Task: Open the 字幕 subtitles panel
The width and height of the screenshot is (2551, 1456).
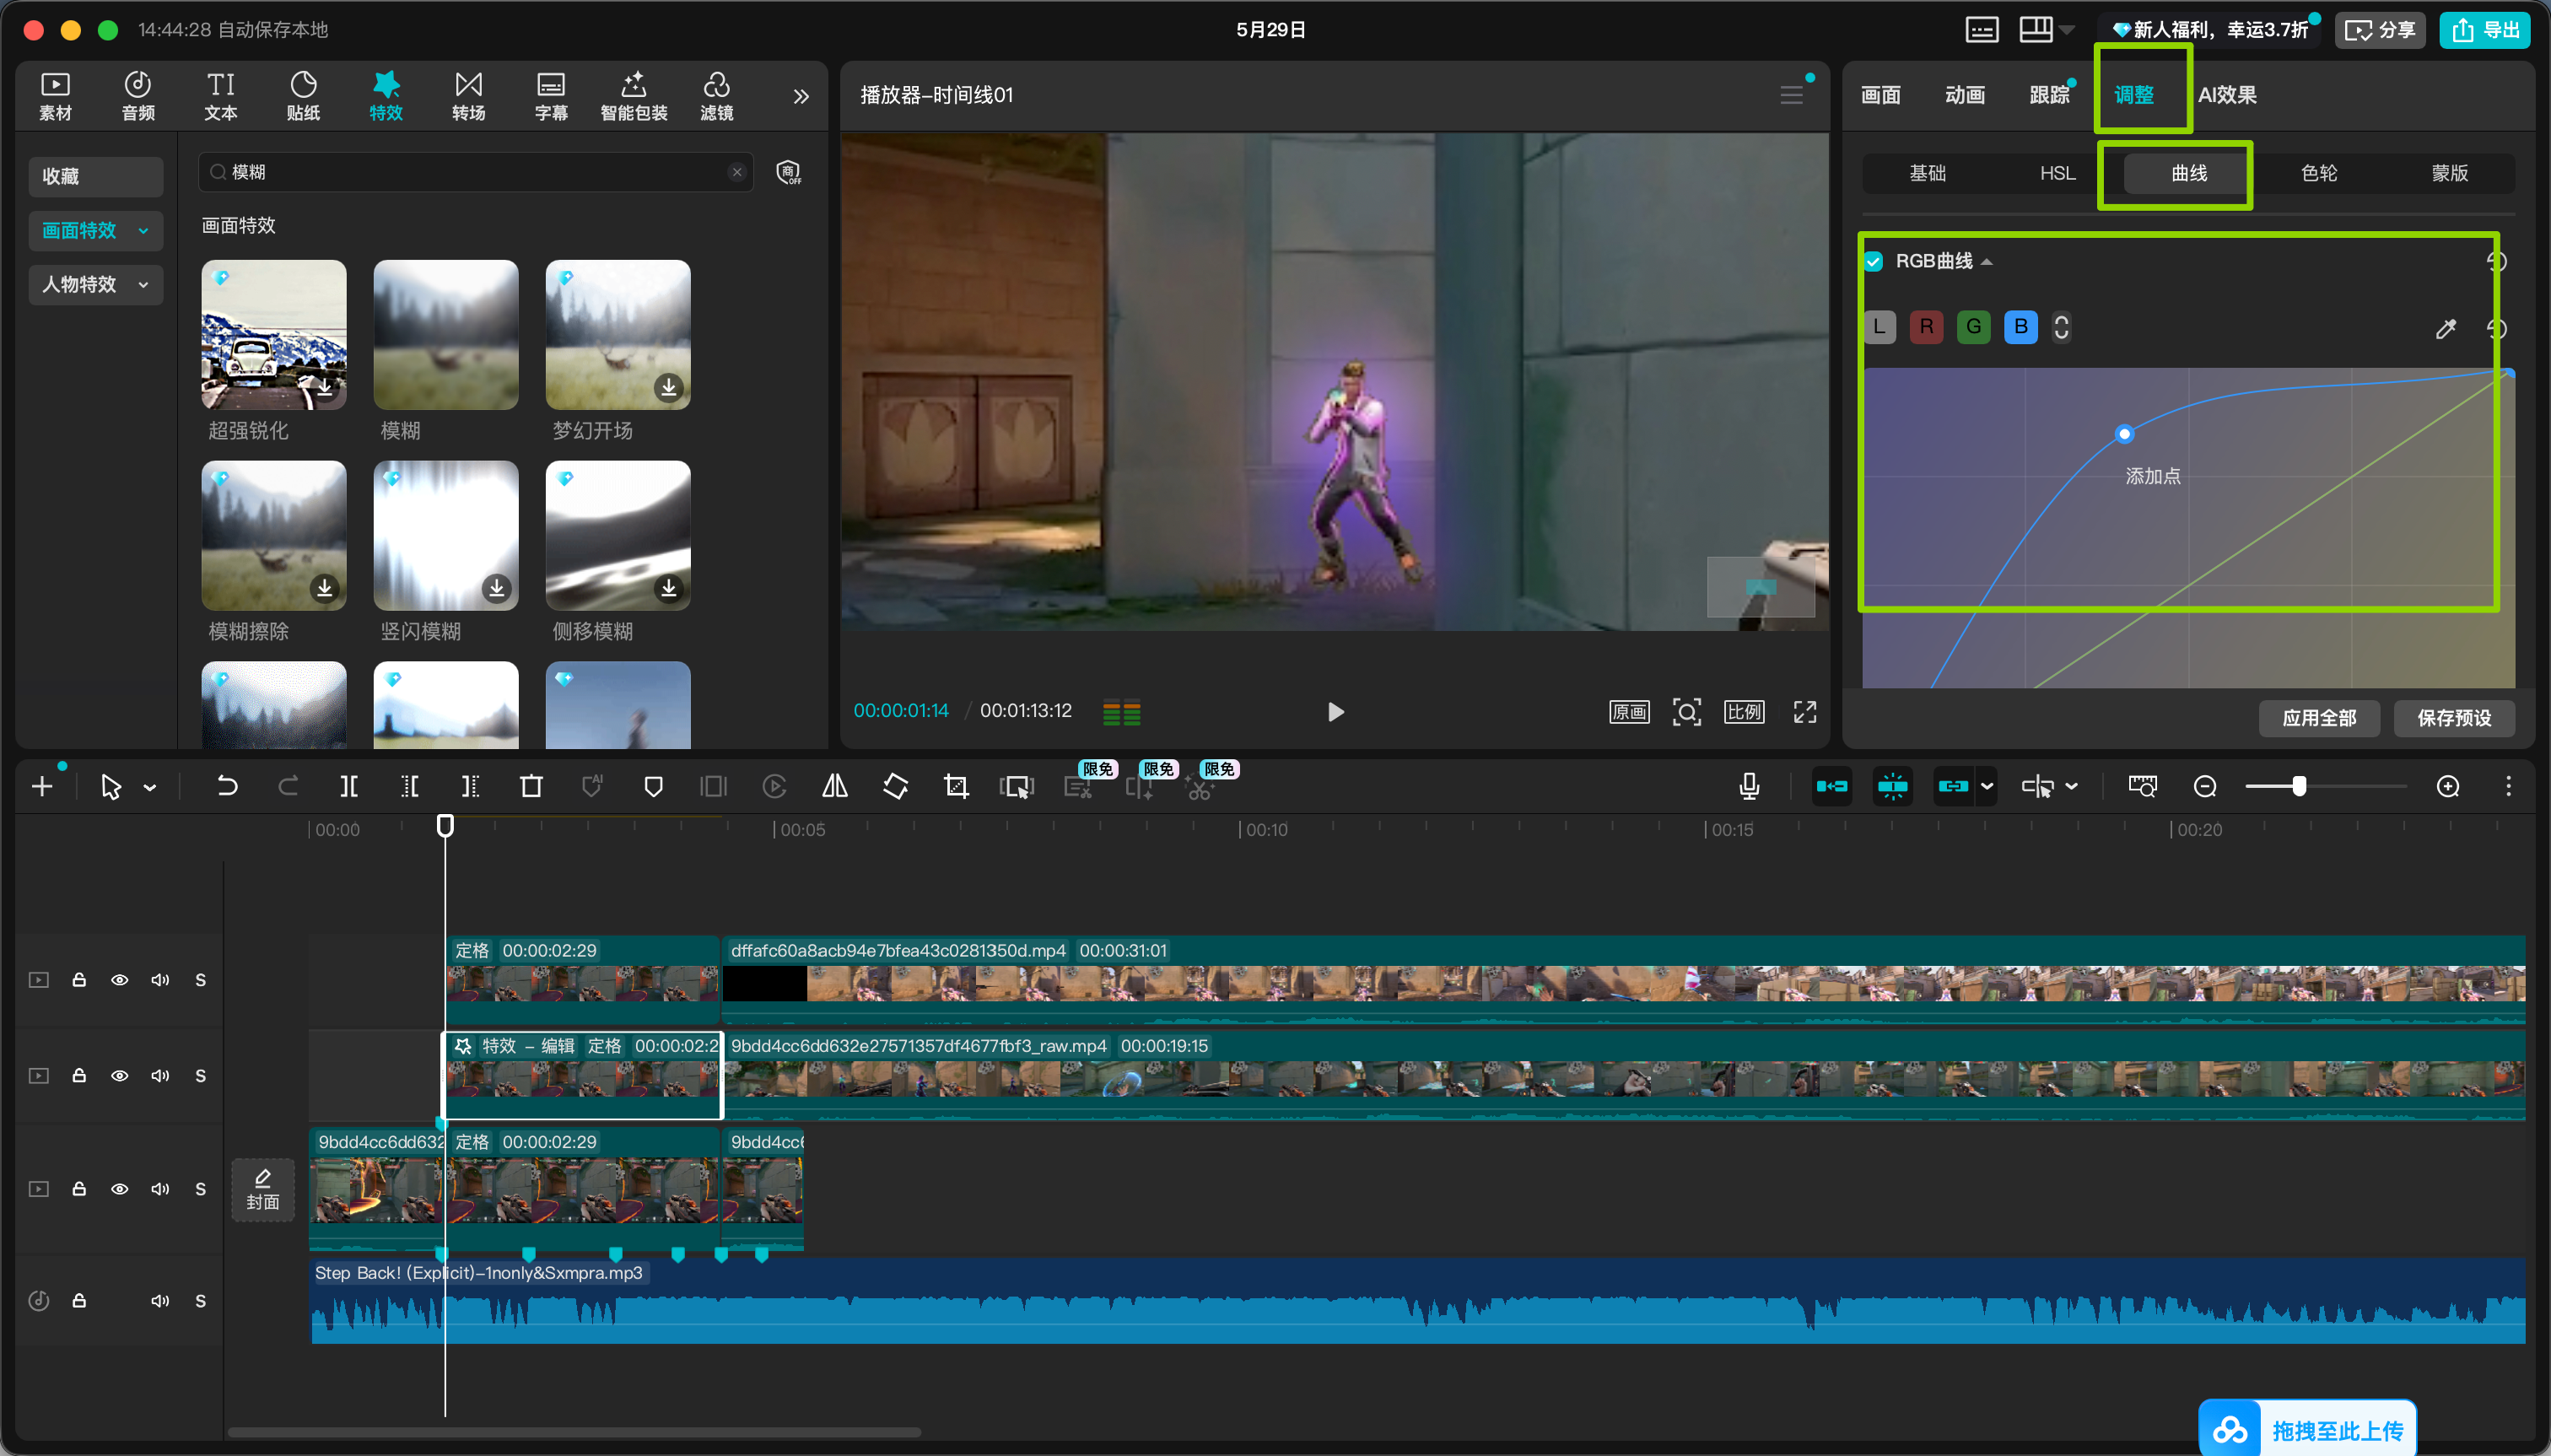Action: coord(551,96)
